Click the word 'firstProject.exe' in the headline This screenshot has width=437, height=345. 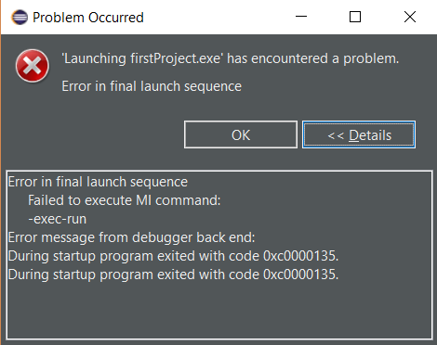[176, 58]
